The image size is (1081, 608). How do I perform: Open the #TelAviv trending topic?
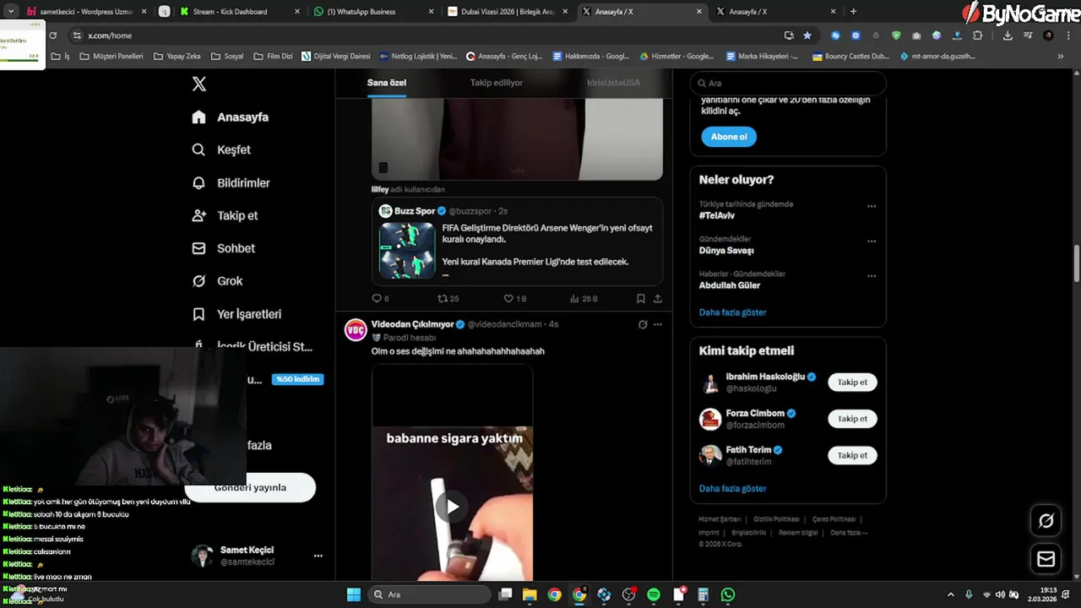717,215
